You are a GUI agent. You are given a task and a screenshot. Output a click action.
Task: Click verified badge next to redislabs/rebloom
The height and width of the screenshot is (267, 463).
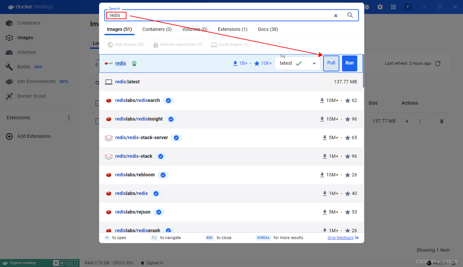[x=163, y=175]
